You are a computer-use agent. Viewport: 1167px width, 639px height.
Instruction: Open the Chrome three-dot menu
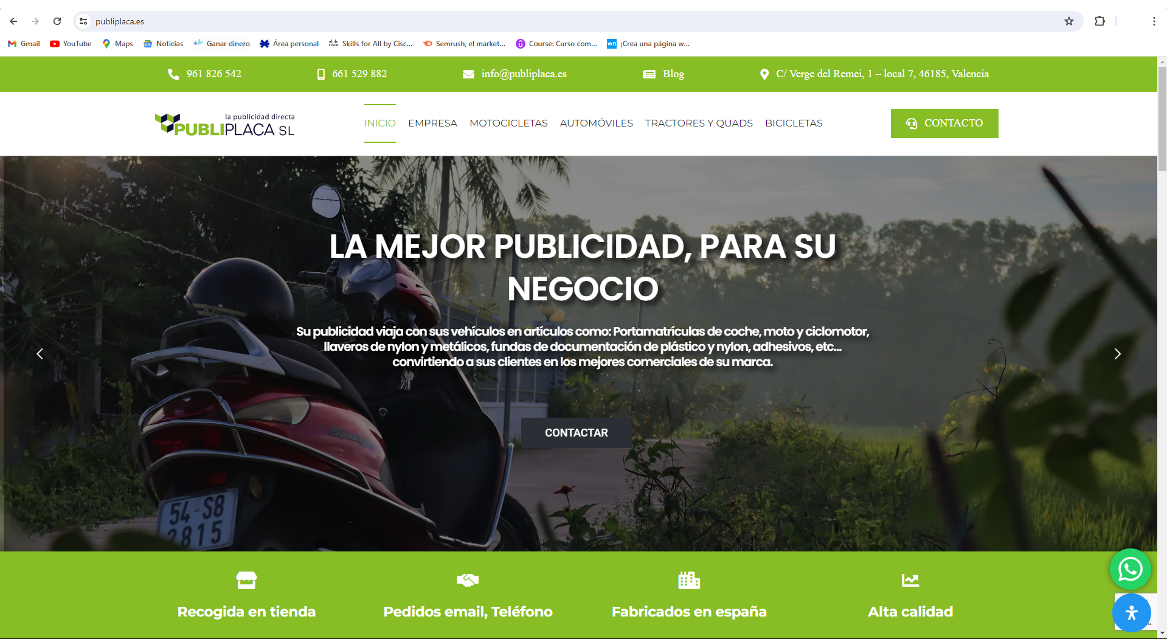[1154, 21]
